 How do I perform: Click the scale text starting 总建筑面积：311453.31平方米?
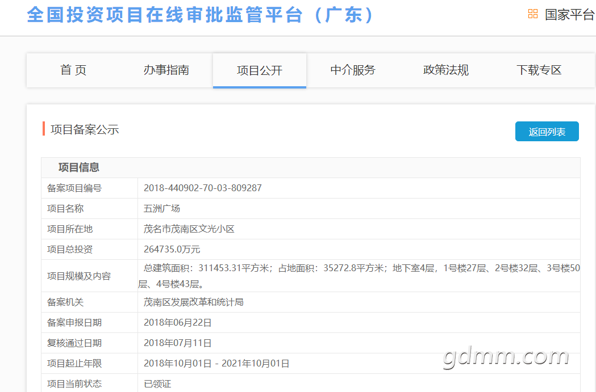359,276
